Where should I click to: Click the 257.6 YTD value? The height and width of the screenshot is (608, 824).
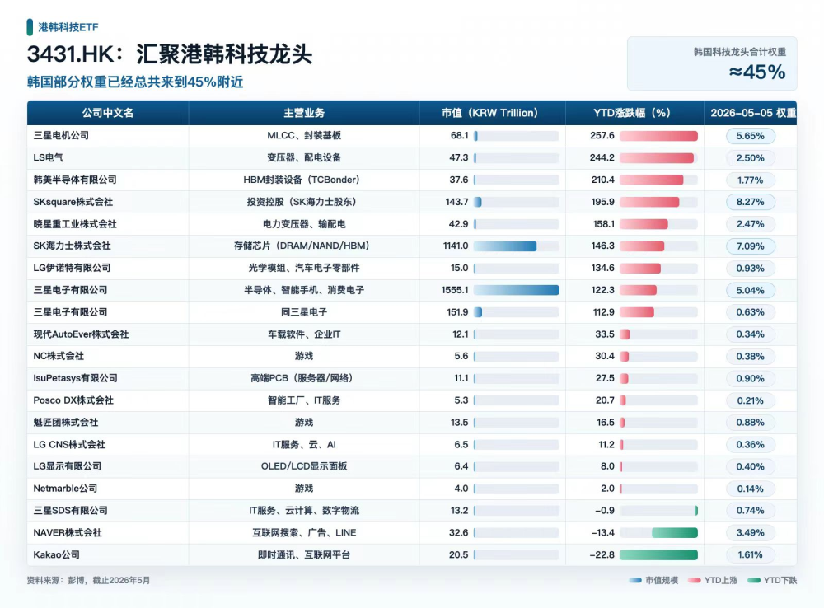[602, 136]
